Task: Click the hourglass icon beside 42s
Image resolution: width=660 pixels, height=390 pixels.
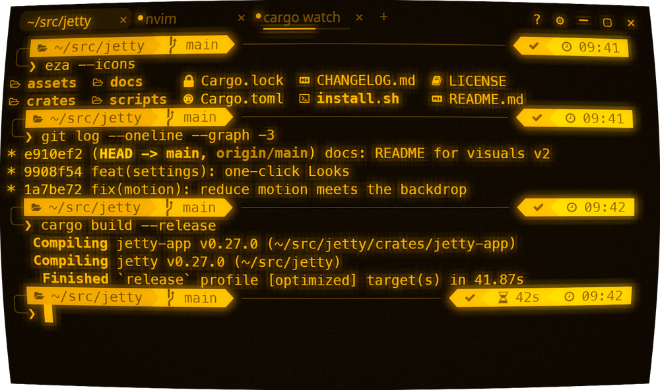Action: (x=502, y=298)
